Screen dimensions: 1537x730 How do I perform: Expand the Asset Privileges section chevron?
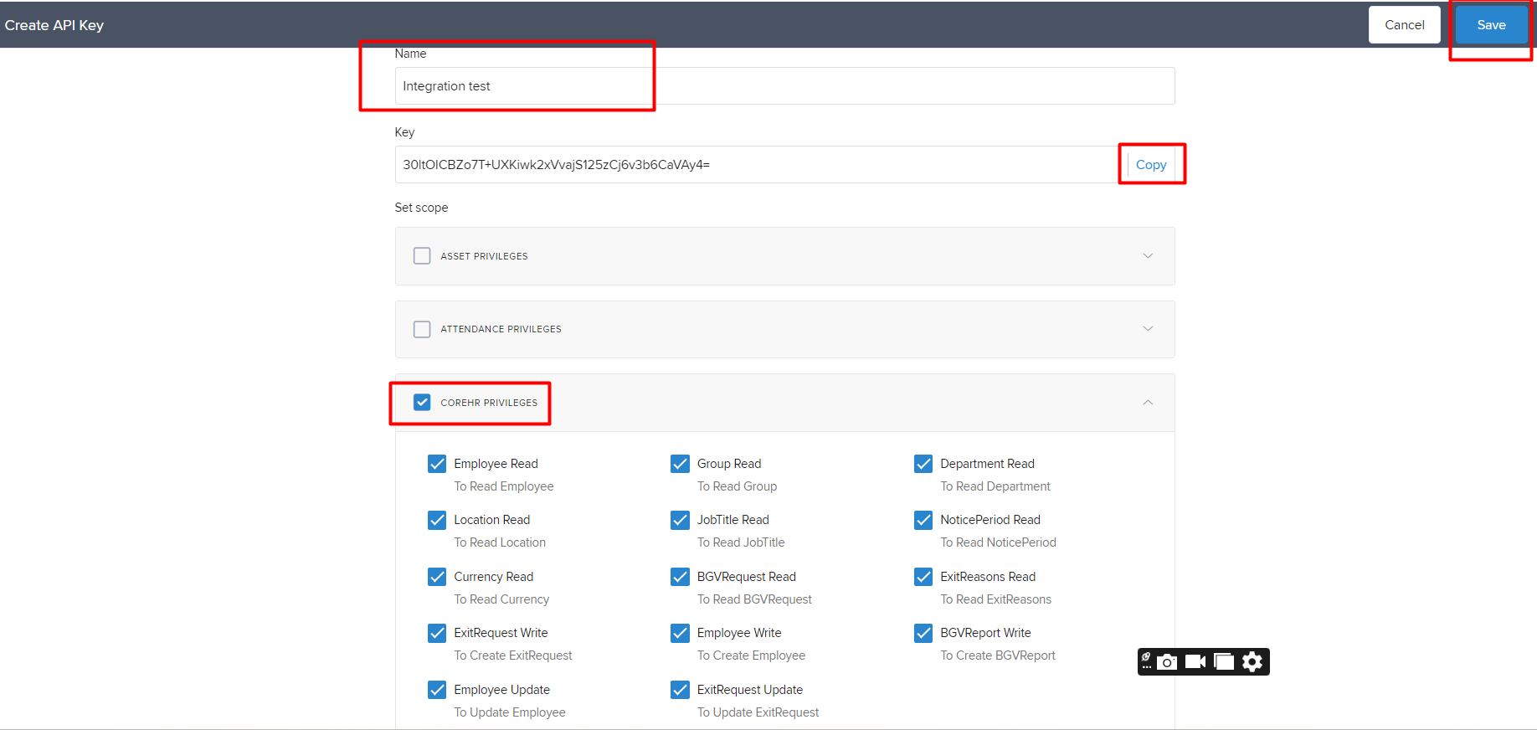(1148, 256)
